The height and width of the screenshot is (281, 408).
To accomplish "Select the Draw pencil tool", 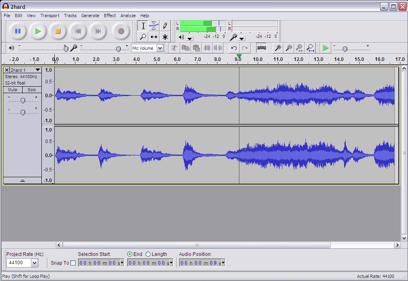I will point(165,26).
